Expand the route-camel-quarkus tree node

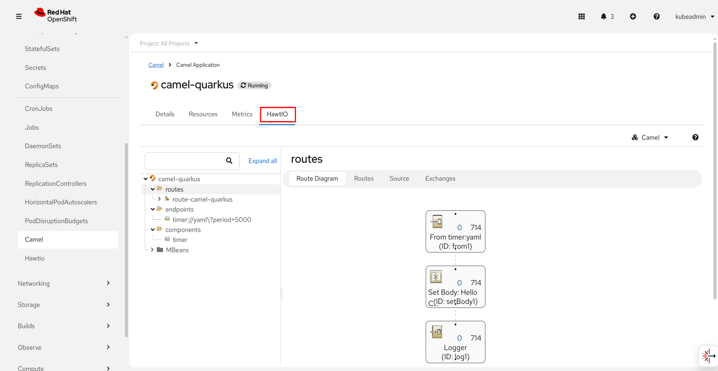[x=160, y=199]
